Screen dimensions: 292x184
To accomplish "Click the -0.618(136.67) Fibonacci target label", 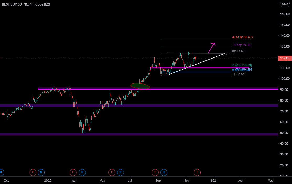I will tap(242, 37).
